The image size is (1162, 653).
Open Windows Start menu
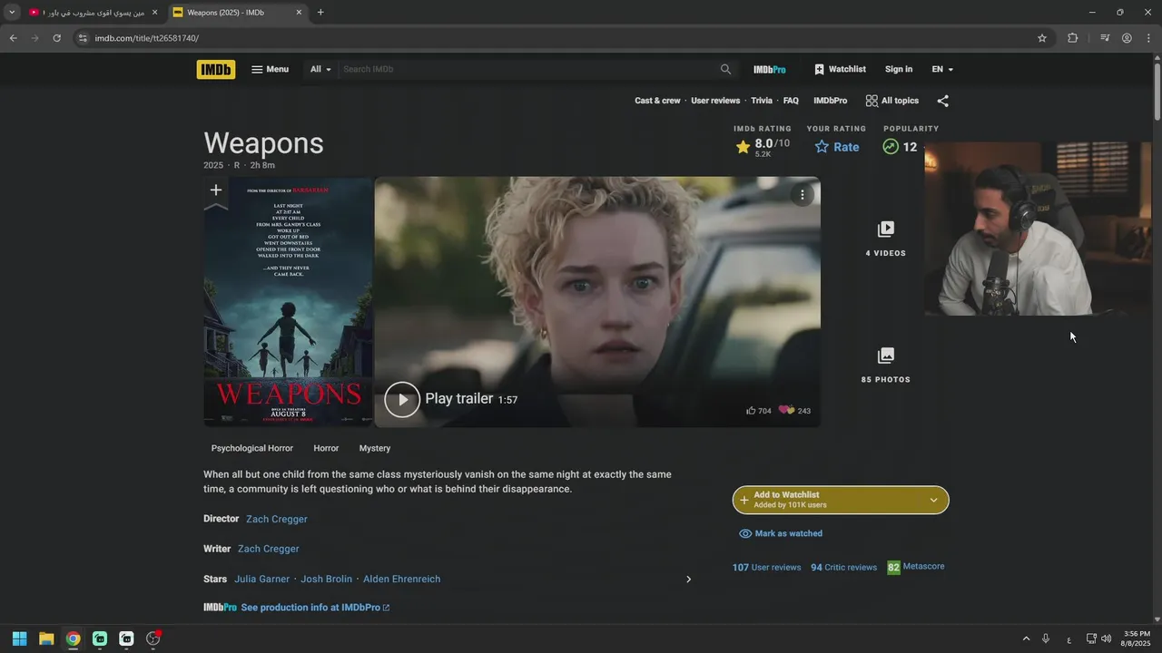tap(19, 638)
